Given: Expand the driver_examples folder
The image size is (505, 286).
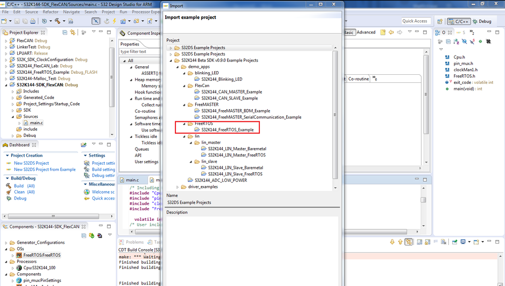Looking at the screenshot, I should pos(177,187).
